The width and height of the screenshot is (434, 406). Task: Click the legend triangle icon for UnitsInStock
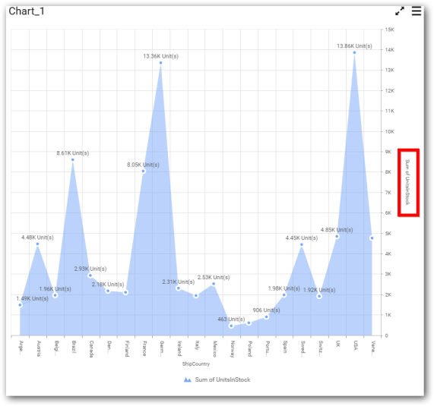[x=188, y=379]
